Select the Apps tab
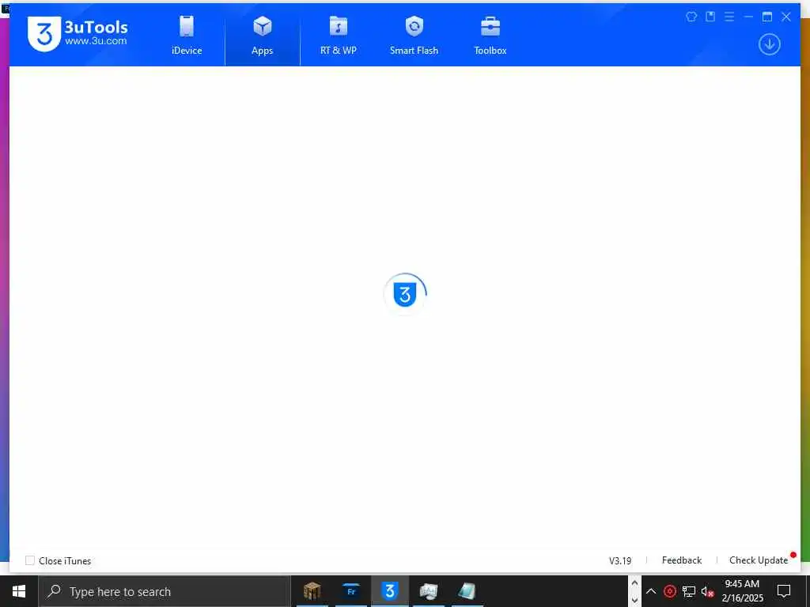 (x=263, y=36)
